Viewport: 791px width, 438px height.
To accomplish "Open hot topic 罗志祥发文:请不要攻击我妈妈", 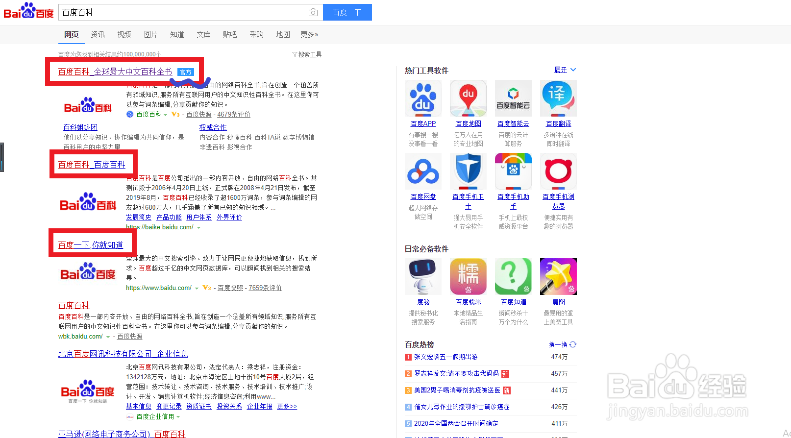I will [456, 374].
